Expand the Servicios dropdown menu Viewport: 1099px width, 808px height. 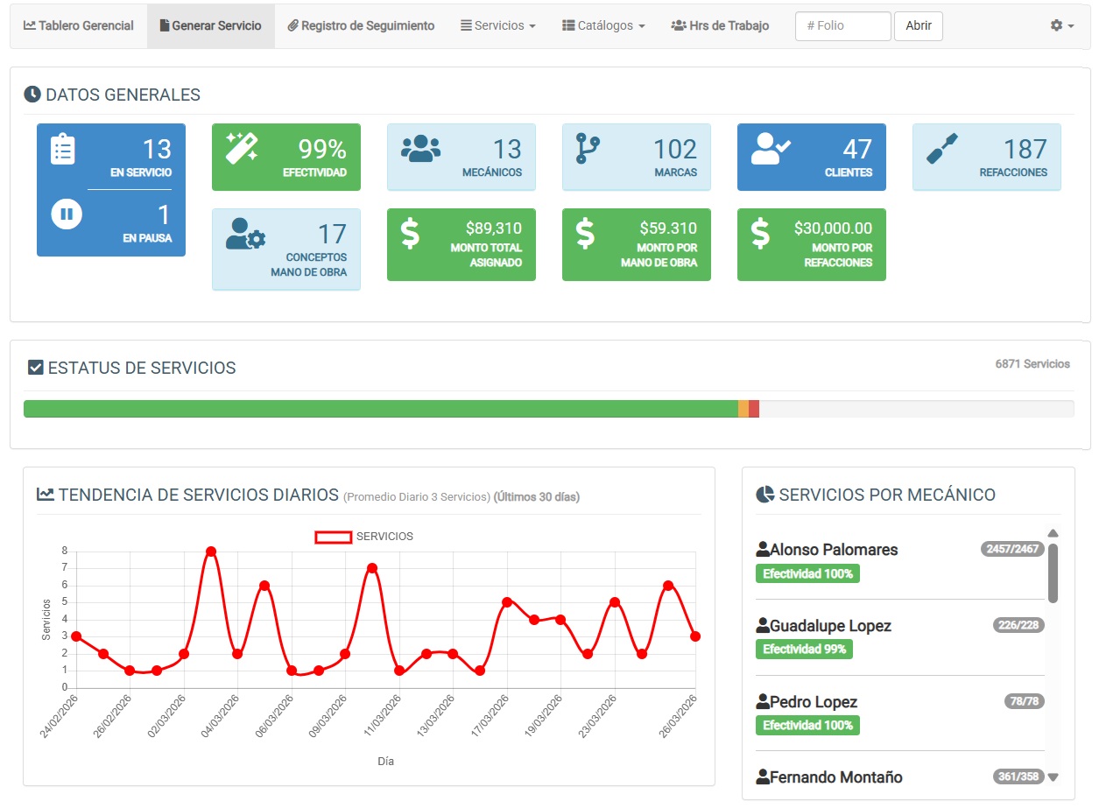pyautogui.click(x=497, y=26)
